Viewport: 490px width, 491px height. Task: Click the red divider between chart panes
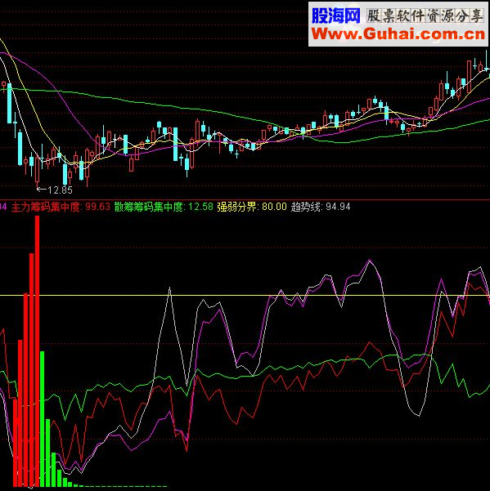coord(245,199)
